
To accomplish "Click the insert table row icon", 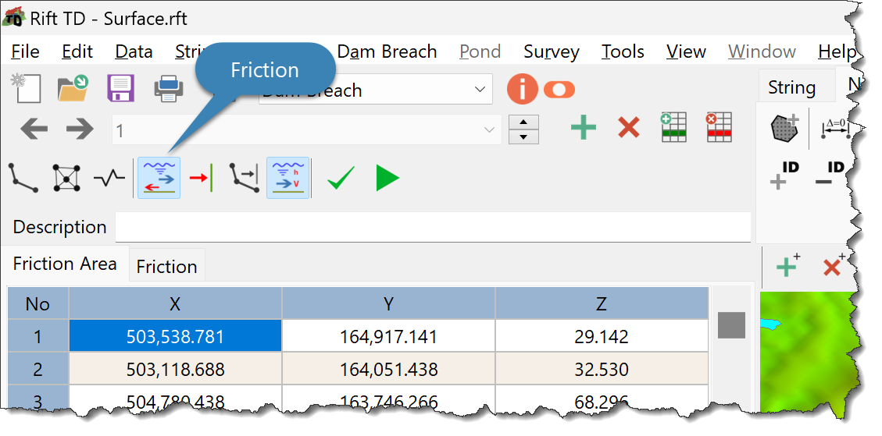I will (x=673, y=127).
